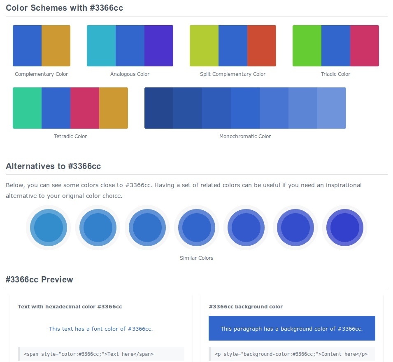Screen dimensions: 393x362
Task: Select the second Similar Colors circle
Action: click(x=98, y=228)
